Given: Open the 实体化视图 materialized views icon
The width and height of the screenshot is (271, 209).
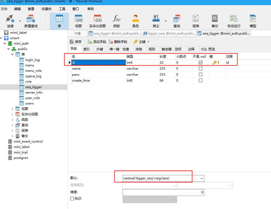Looking at the screenshot, I should pos(98,21).
